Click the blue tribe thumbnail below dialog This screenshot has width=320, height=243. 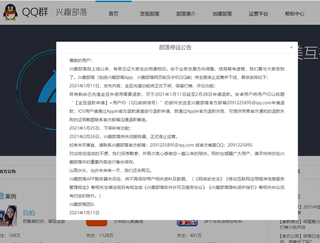click(x=187, y=223)
